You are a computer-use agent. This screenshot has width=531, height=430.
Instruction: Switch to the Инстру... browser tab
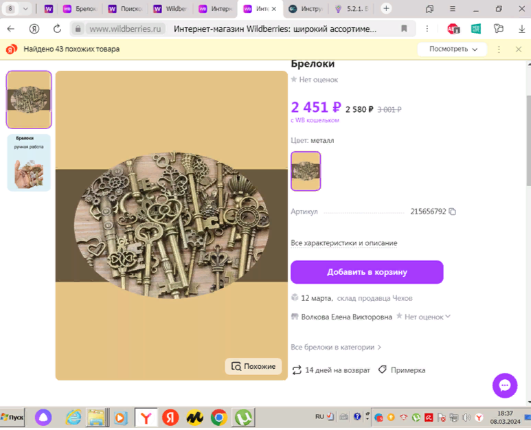tap(306, 9)
